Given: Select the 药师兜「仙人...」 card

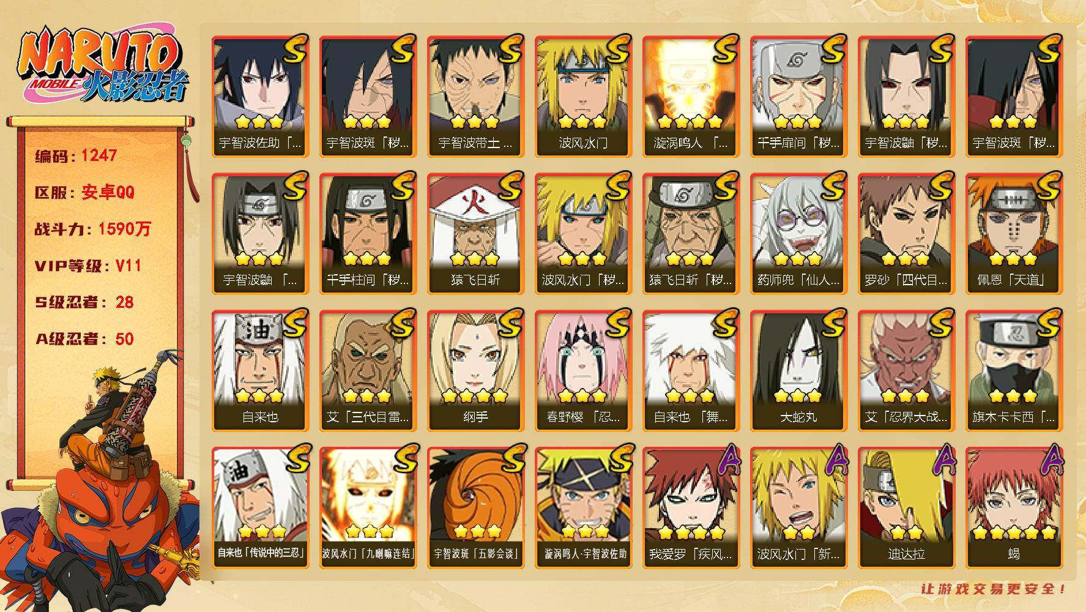Looking at the screenshot, I should click(798, 233).
